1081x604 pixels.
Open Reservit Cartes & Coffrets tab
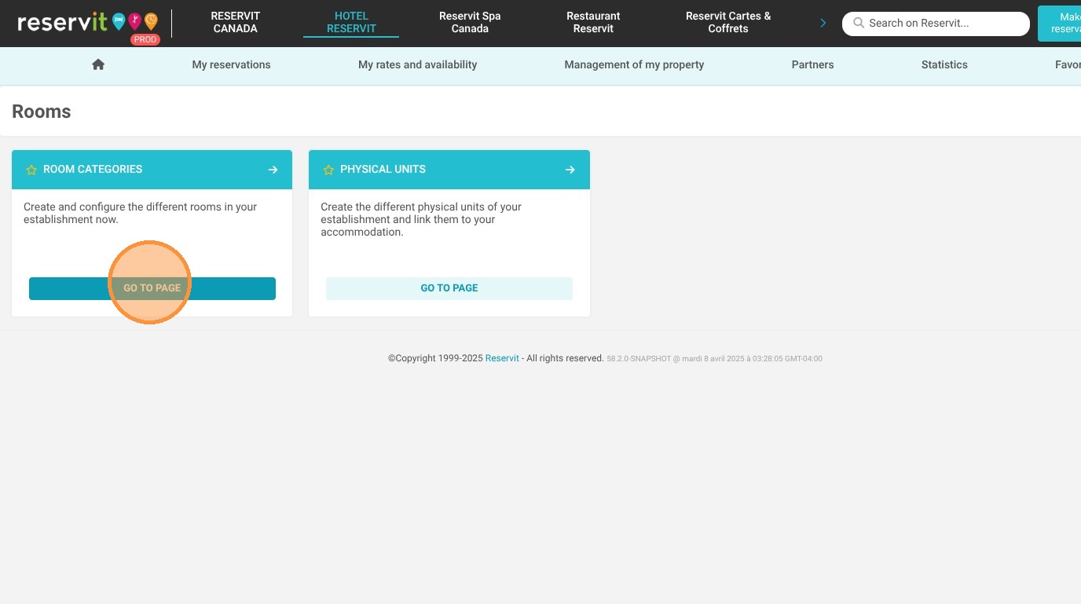point(728,22)
